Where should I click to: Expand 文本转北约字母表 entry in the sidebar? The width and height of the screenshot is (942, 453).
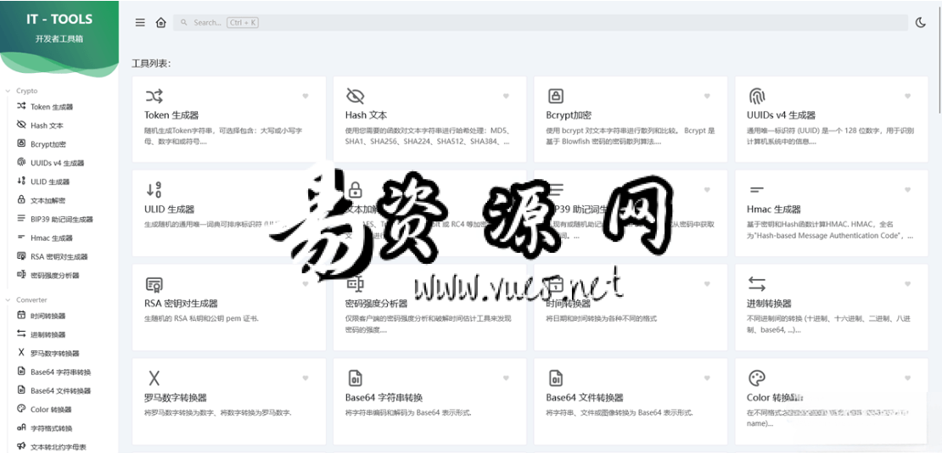coord(58,446)
